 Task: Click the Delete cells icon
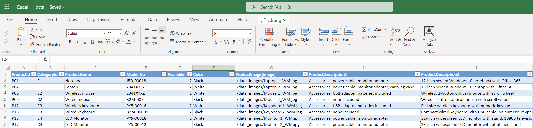tap(336, 31)
